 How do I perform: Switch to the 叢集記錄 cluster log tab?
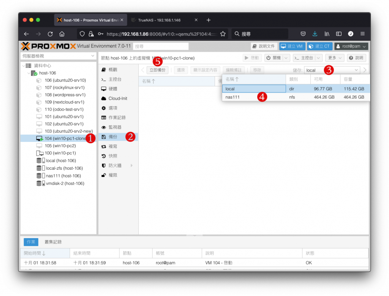[x=53, y=242]
